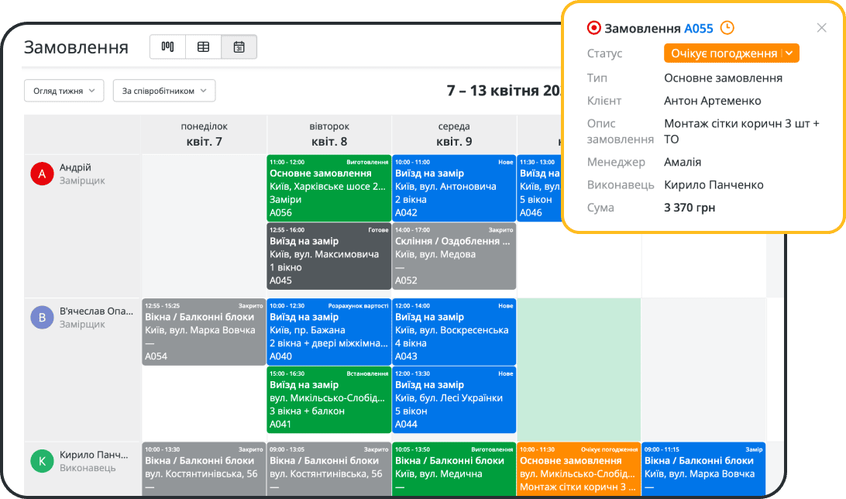Click the orange "Основне замовлення" calendar card
Viewport: 846px width, 499px height.
(x=579, y=470)
